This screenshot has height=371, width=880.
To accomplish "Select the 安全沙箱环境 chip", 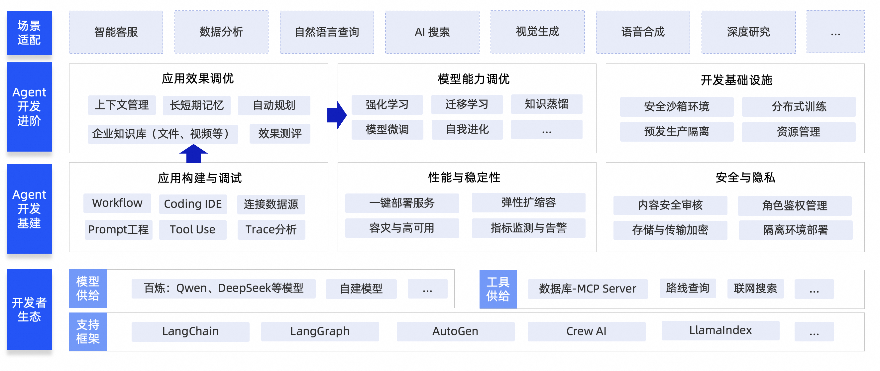I will click(x=676, y=107).
